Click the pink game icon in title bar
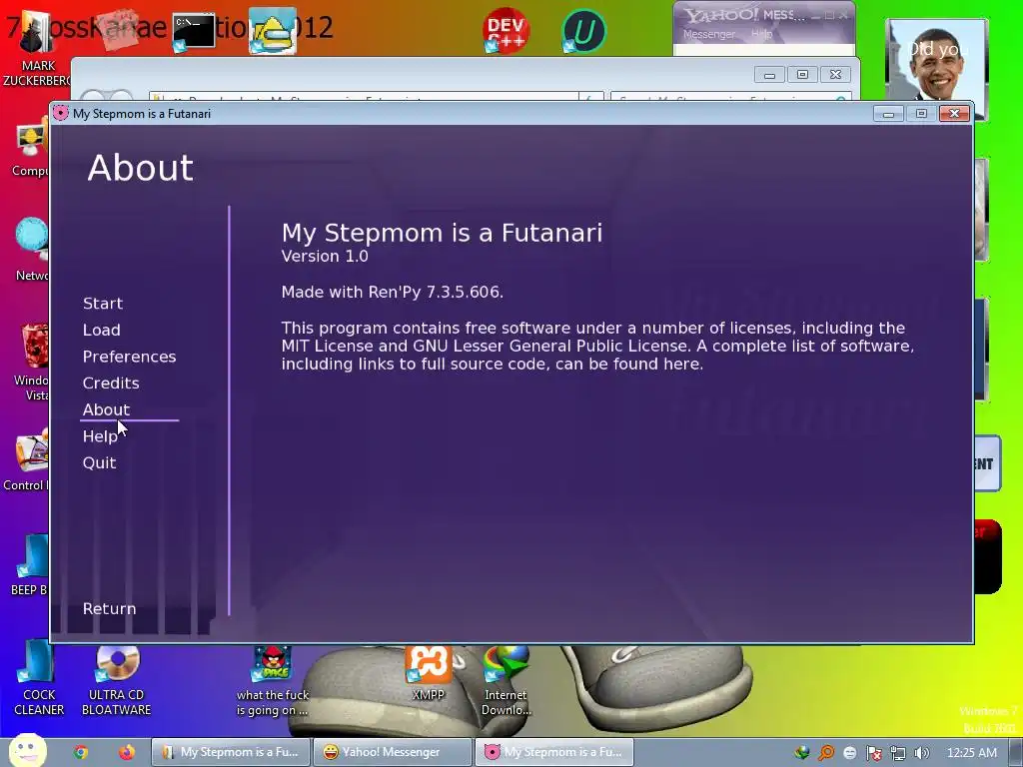 click(60, 113)
